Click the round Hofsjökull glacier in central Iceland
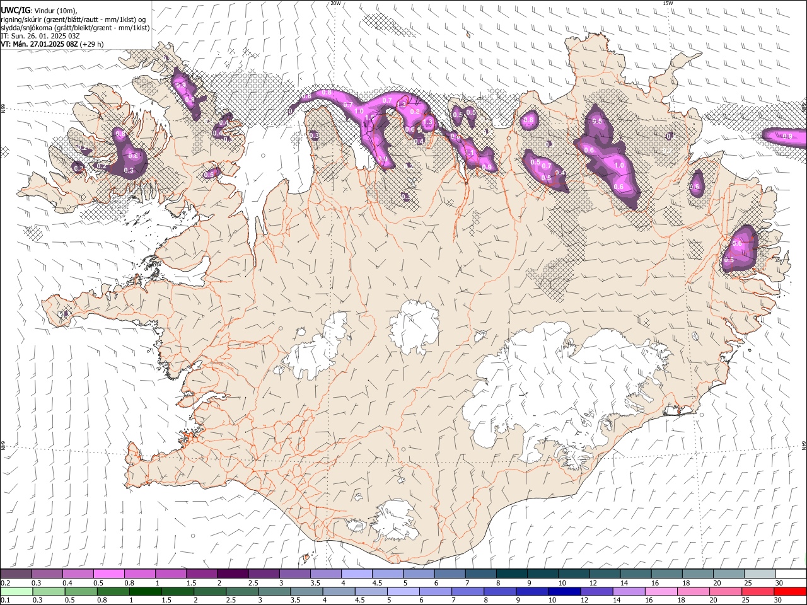 [x=414, y=326]
